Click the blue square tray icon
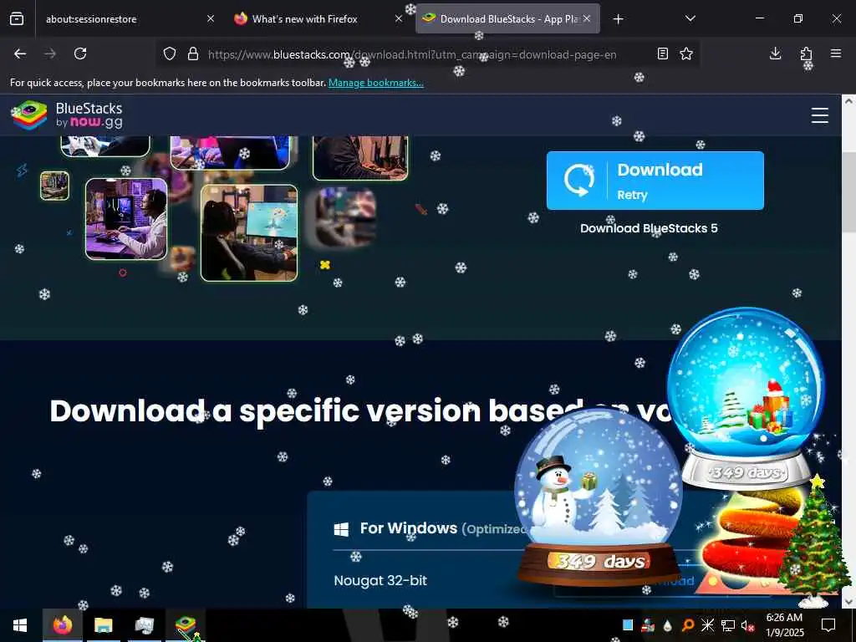The image size is (856, 642). coord(628,625)
